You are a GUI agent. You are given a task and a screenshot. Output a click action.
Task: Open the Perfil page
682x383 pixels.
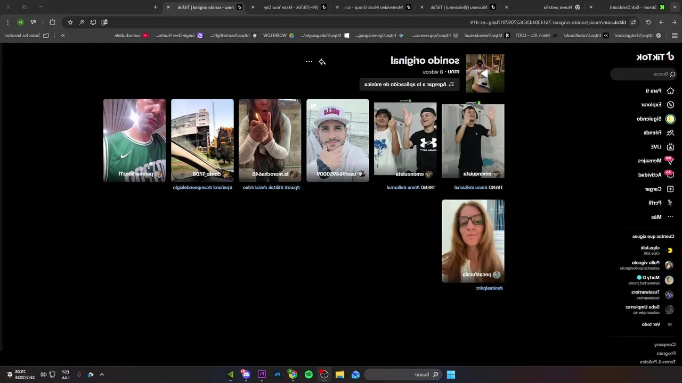(x=661, y=203)
